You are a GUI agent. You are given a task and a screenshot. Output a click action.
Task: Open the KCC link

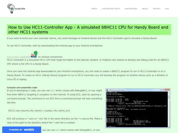52,91
